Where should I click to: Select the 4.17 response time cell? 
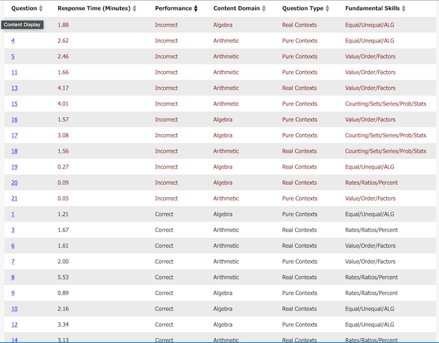pyautogui.click(x=63, y=88)
